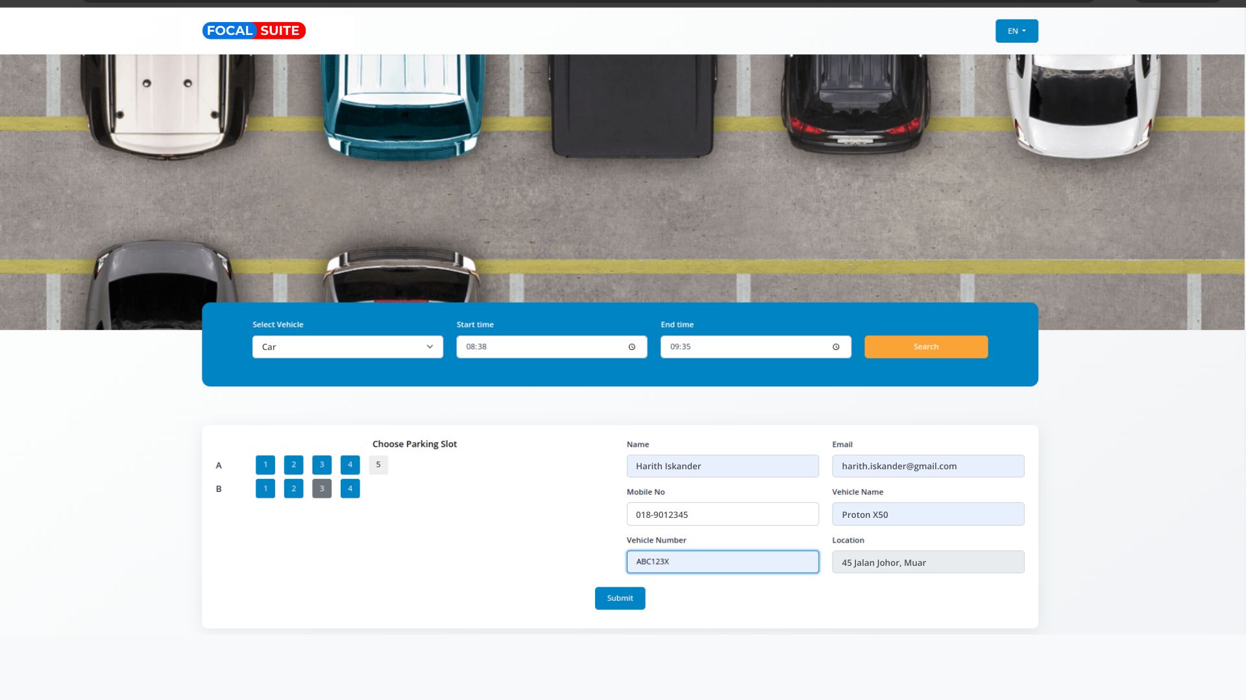Select parking slot A2
Screen dimensions: 1246x700
(x=293, y=465)
